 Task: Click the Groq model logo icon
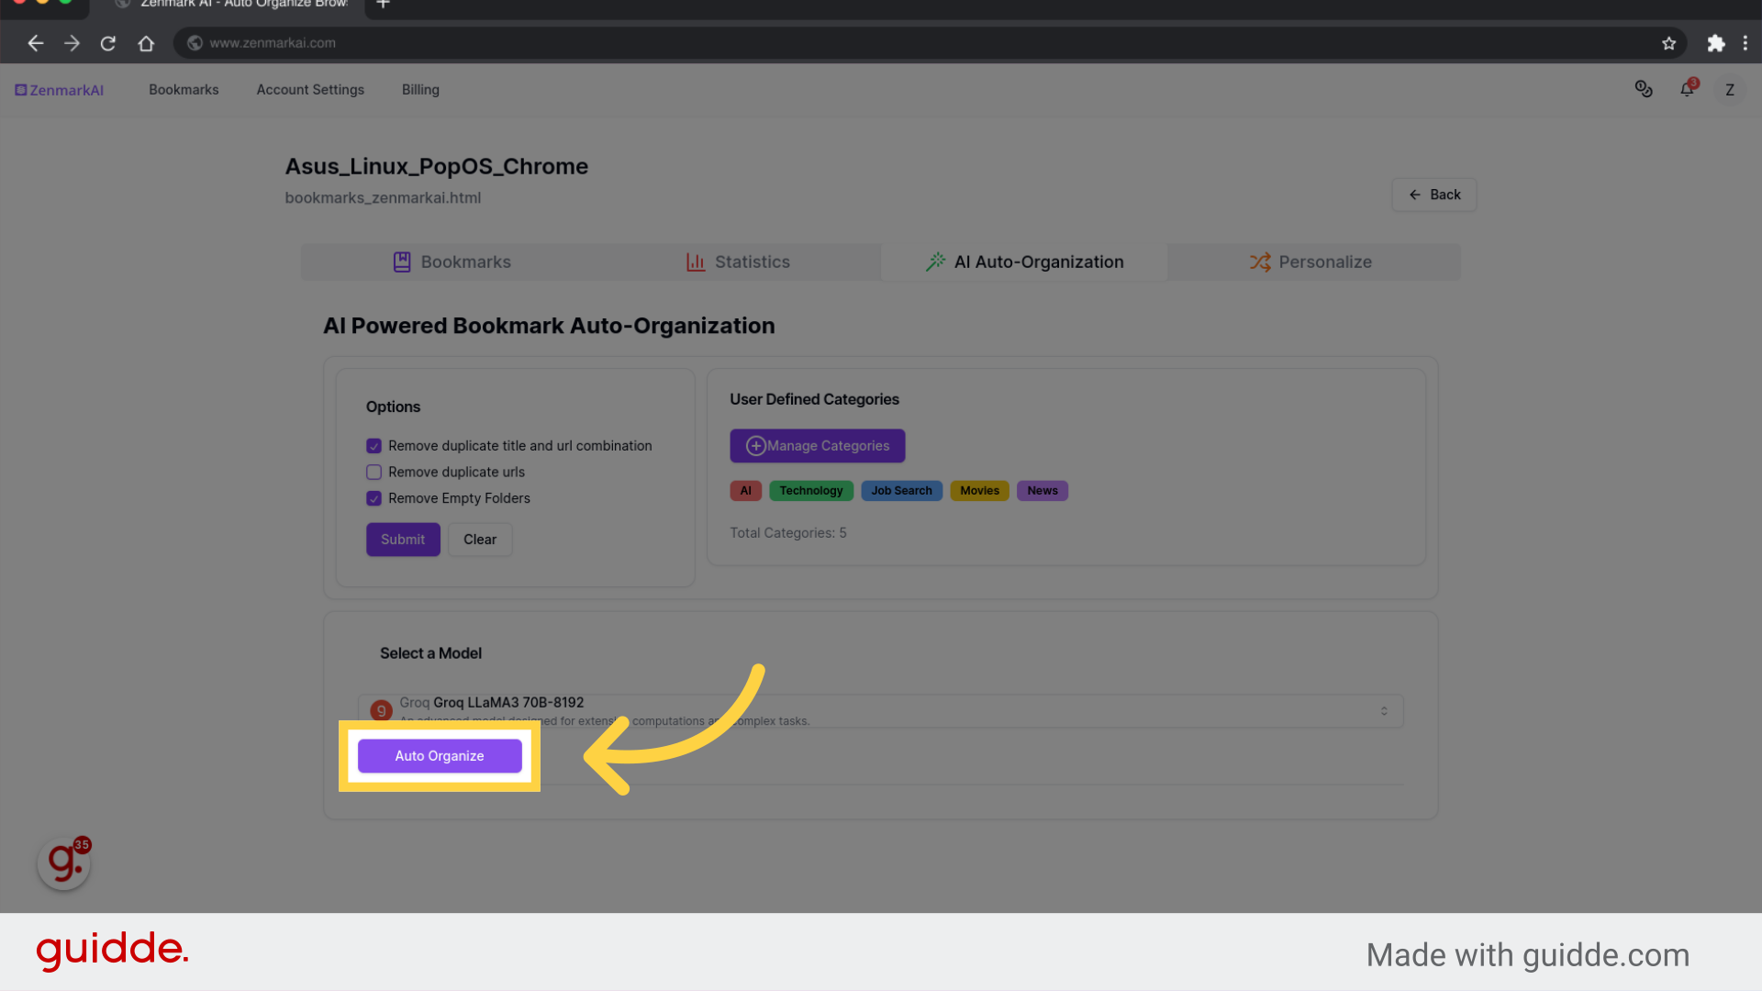coord(381,710)
